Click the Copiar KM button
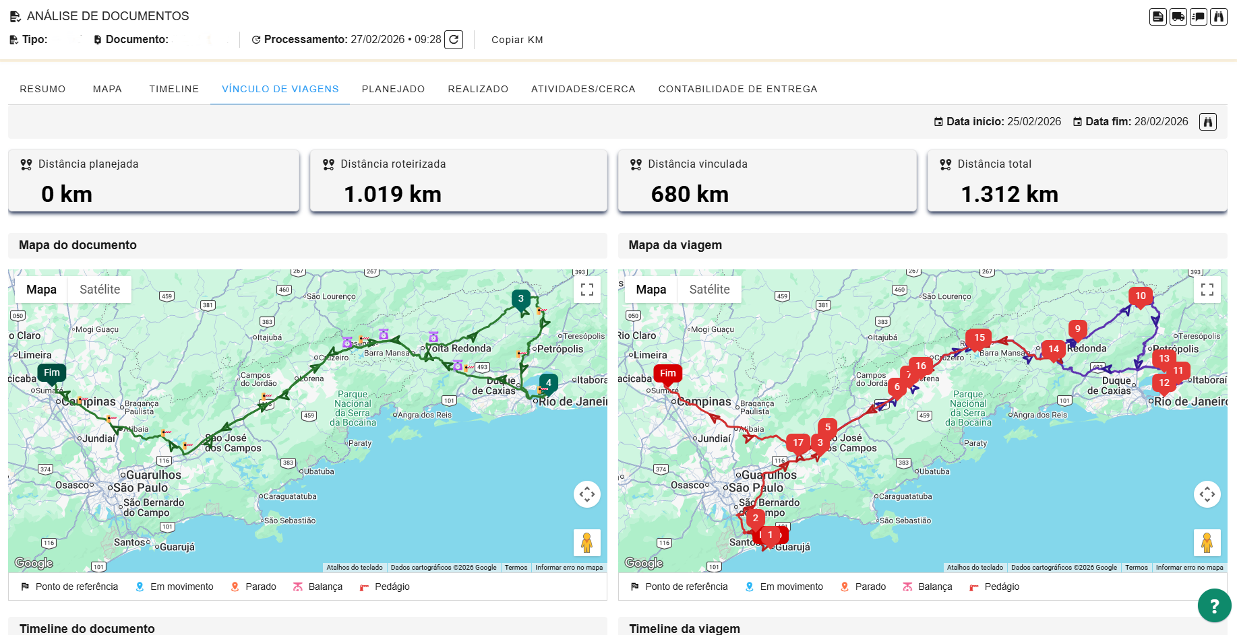The width and height of the screenshot is (1237, 635). pyautogui.click(x=517, y=40)
